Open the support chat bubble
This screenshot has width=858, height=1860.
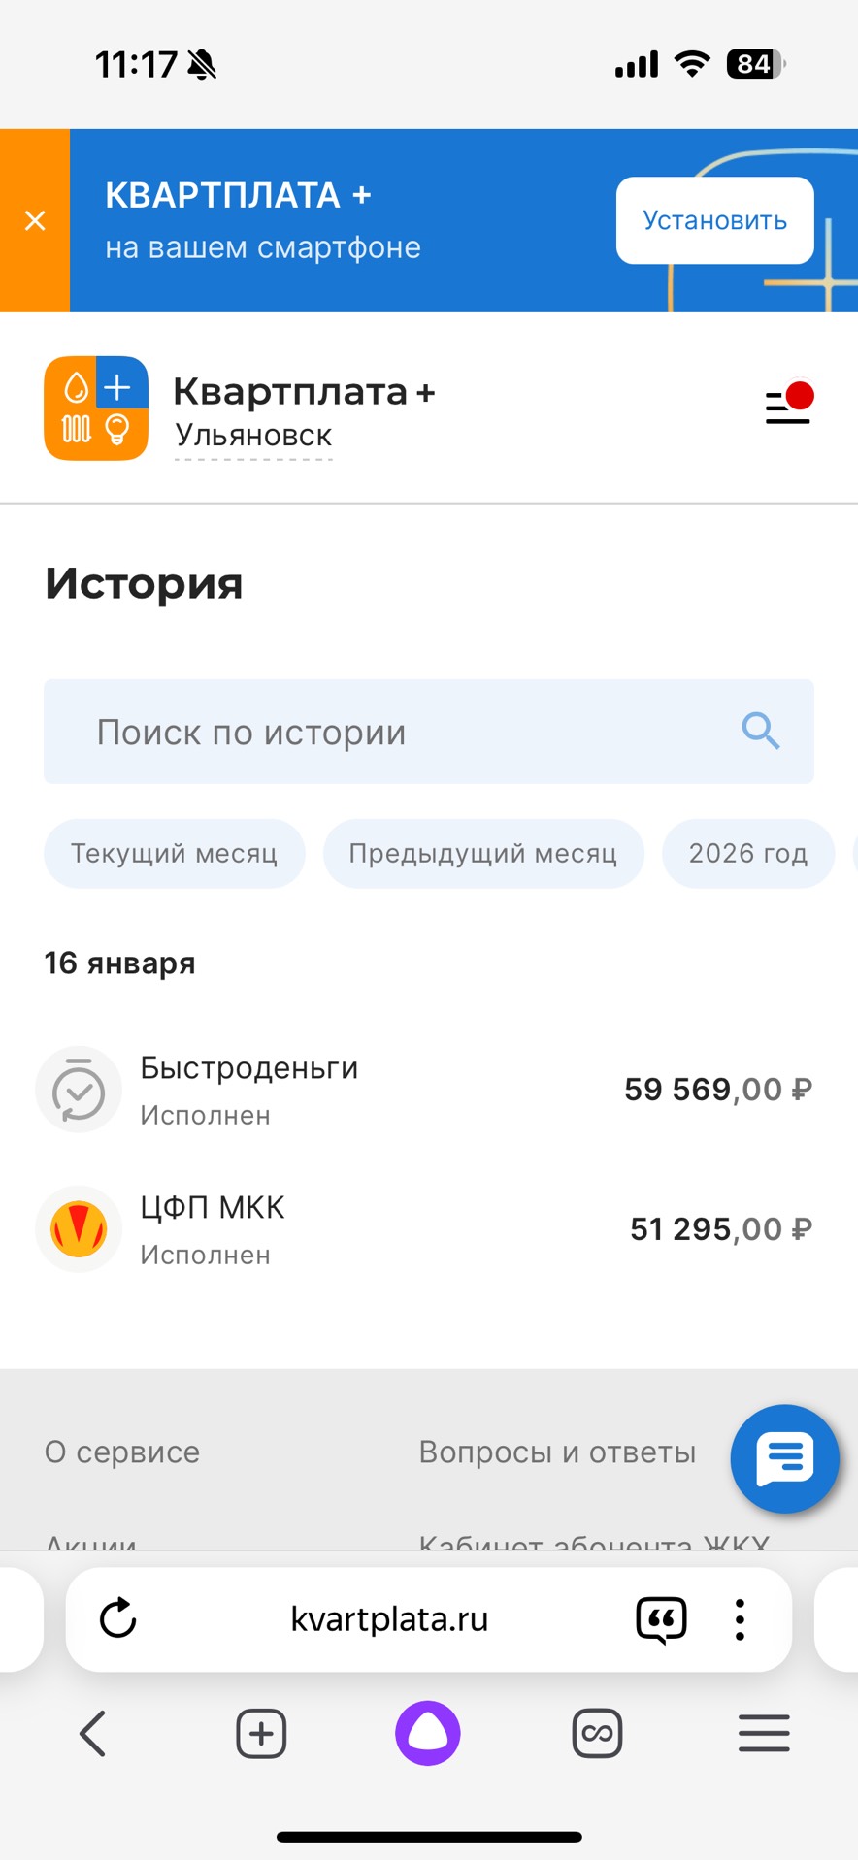coord(784,1459)
